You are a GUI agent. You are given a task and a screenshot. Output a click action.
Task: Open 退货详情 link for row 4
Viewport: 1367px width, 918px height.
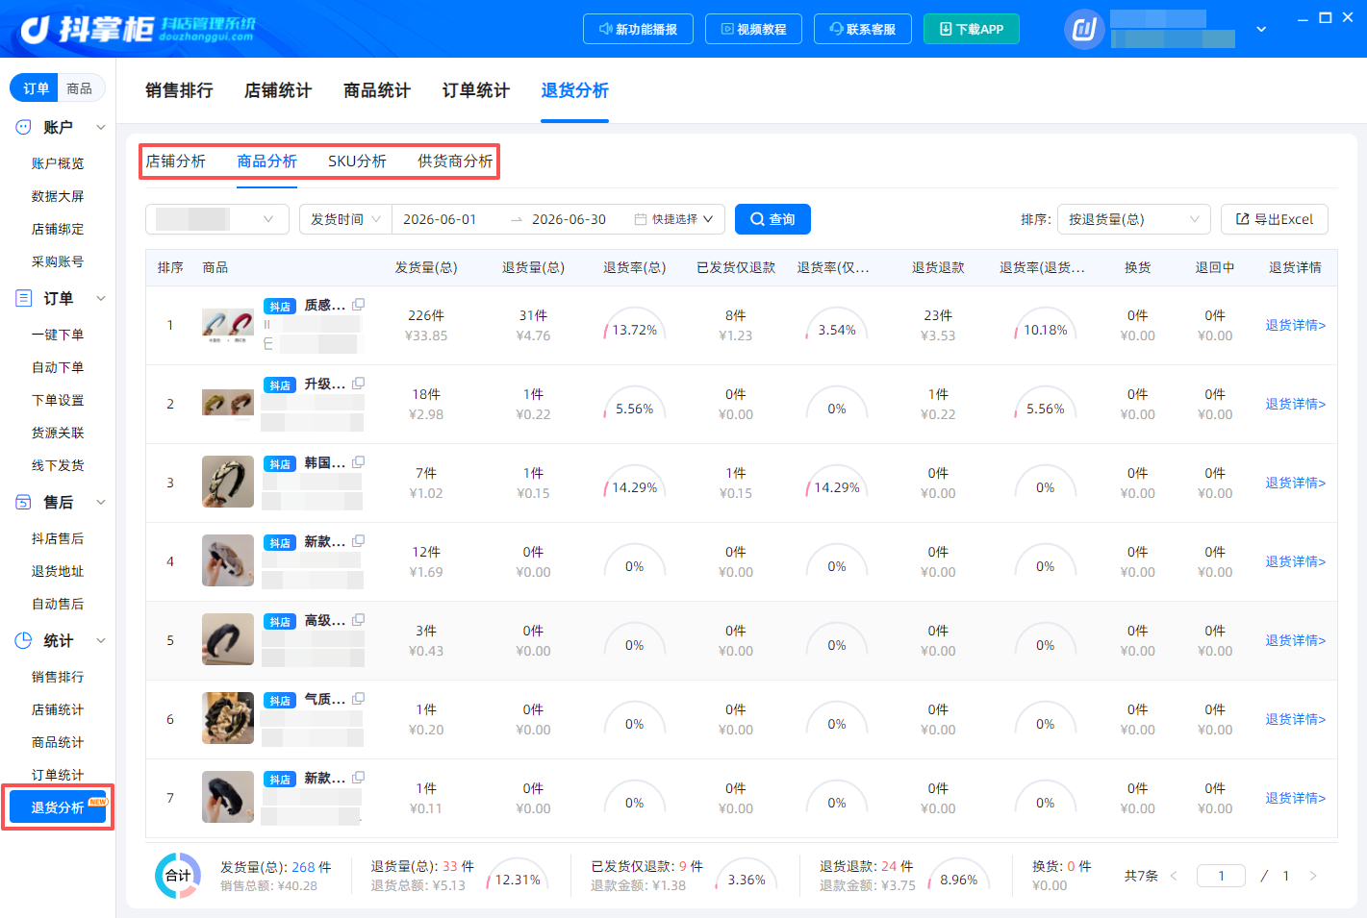tap(1295, 561)
